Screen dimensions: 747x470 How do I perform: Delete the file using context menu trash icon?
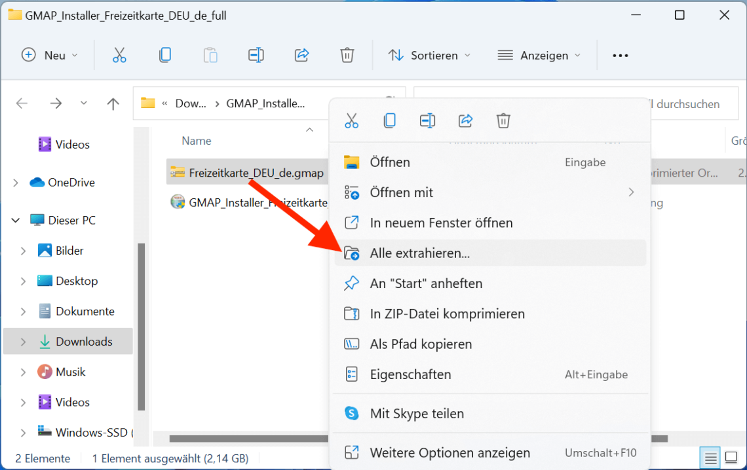(503, 120)
